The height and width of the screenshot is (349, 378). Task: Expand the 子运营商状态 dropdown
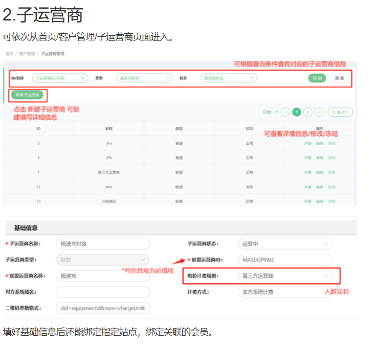(x=284, y=244)
